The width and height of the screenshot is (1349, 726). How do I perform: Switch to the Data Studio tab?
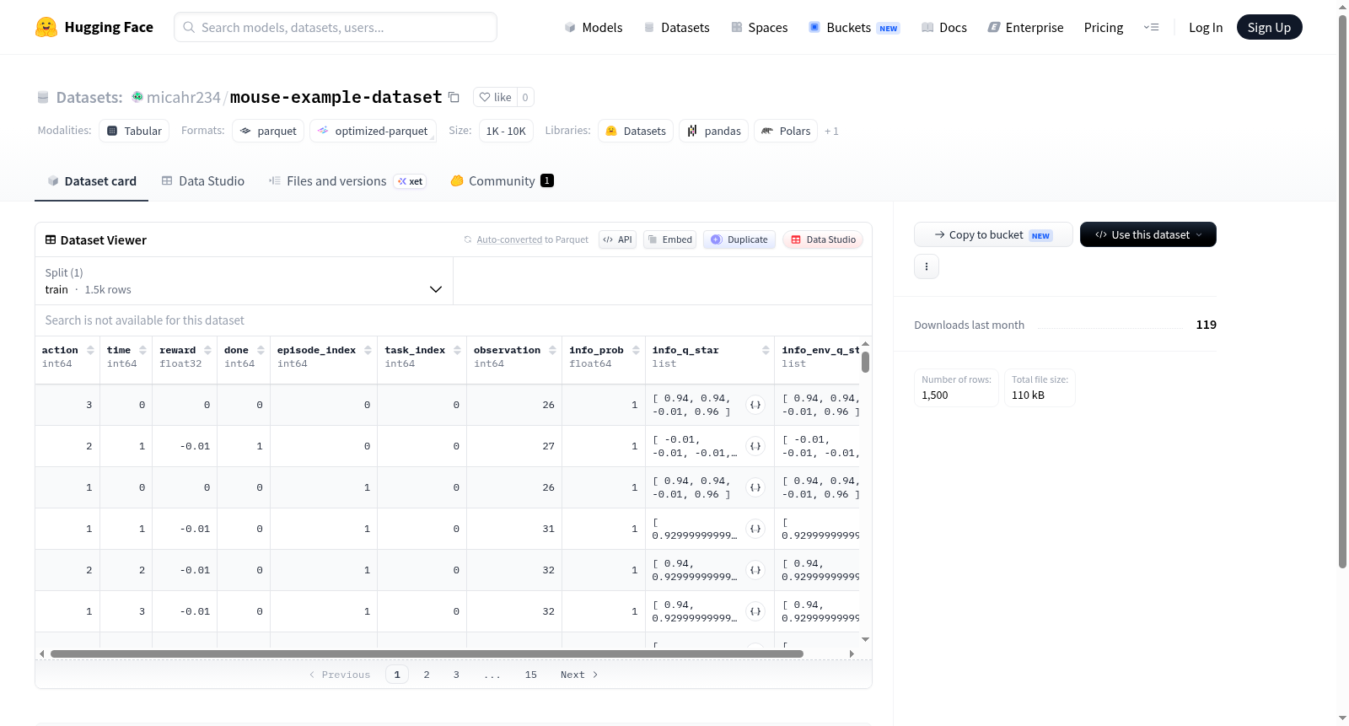tap(203, 180)
